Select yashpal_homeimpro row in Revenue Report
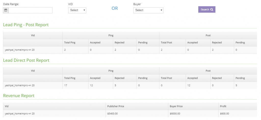Screen dimensions: 261x120 point(130,114)
